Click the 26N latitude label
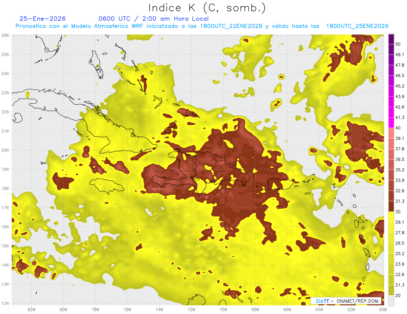 (5, 35)
